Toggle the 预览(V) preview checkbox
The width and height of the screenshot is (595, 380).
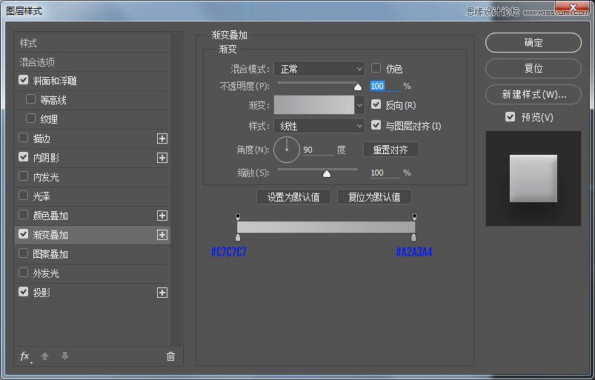[x=510, y=117]
